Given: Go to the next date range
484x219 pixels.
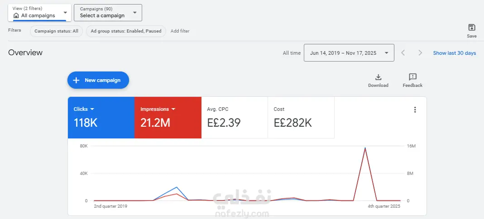Looking at the screenshot, I should tap(420, 53).
